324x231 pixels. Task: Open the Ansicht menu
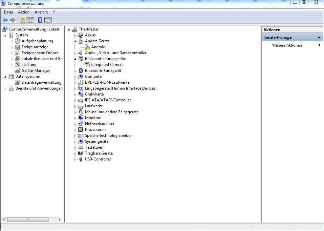click(41, 12)
